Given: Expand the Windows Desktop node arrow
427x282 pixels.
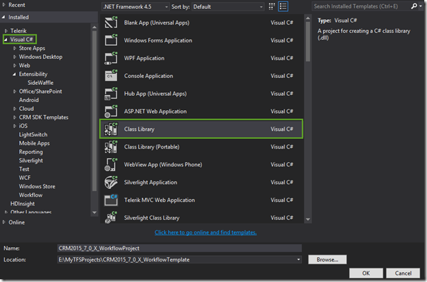Looking at the screenshot, I should (x=14, y=57).
